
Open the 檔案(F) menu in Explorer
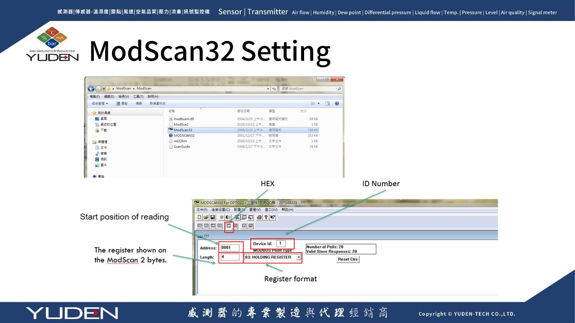point(95,96)
